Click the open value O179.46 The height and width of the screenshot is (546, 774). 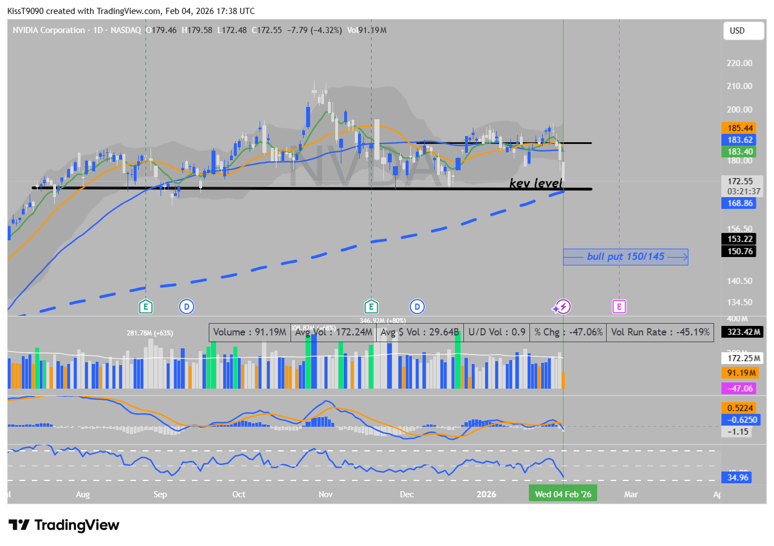pyautogui.click(x=161, y=30)
